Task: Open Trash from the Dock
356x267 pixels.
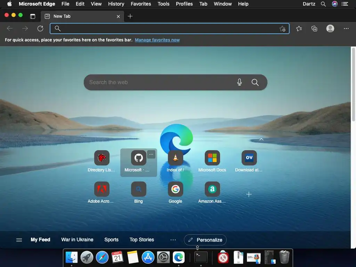Action: [x=284, y=257]
